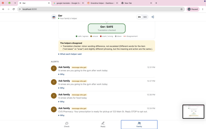This screenshot has width=206, height=129.
Task: Close the google translate tab
Action: pyautogui.click(x=83, y=3)
